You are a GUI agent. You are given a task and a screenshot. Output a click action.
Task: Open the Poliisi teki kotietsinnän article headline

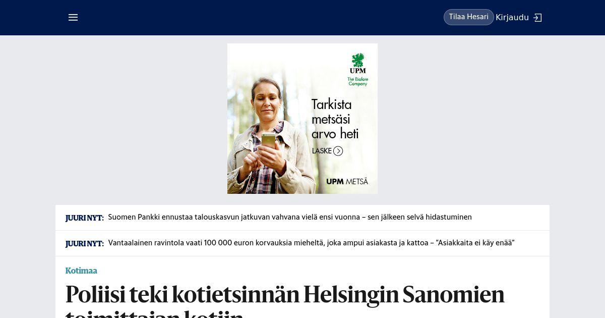click(285, 300)
